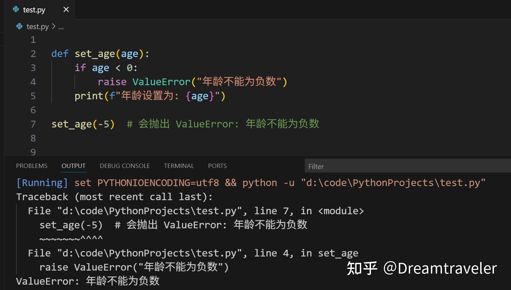
Task: Click the Python logo icon on the test.py tab
Action: coord(15,9)
